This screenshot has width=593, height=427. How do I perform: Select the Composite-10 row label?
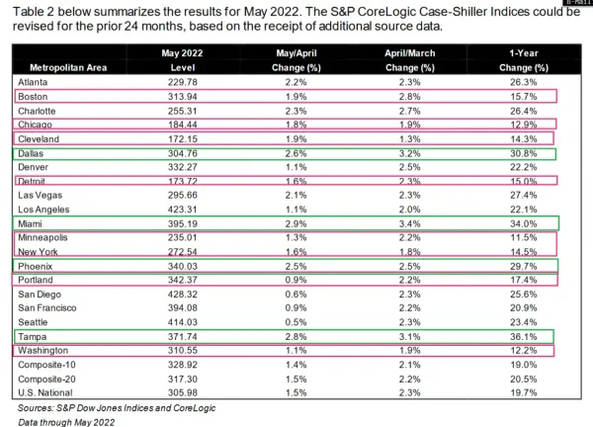coord(47,364)
